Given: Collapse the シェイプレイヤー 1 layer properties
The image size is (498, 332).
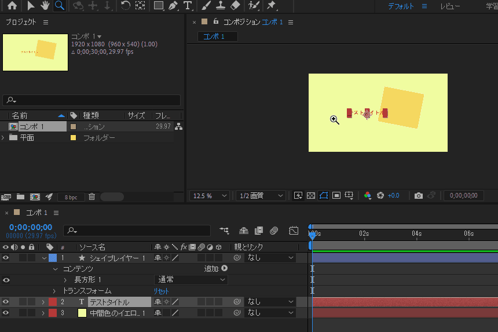Looking at the screenshot, I should point(44,258).
